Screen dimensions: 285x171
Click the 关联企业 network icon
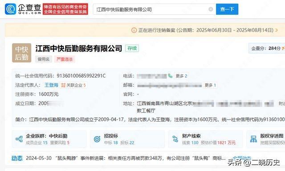pos(63,85)
